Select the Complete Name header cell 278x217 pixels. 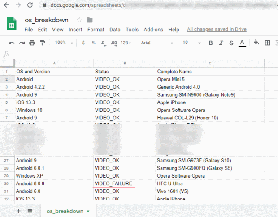click(x=210, y=72)
